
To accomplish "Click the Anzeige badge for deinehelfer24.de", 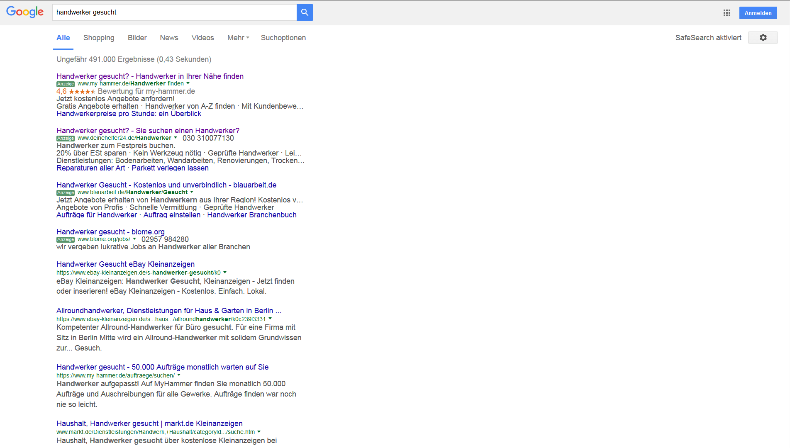I will point(66,139).
